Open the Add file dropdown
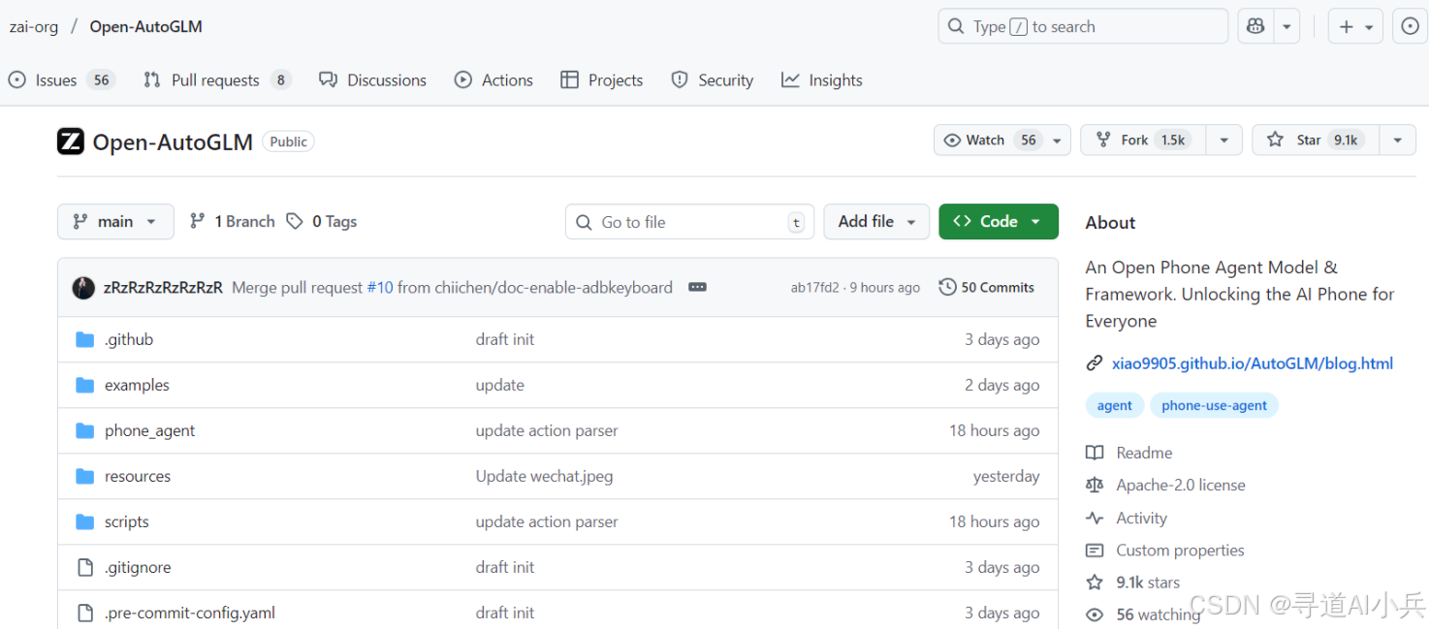Viewport: 1430px width, 630px height. coord(876,222)
